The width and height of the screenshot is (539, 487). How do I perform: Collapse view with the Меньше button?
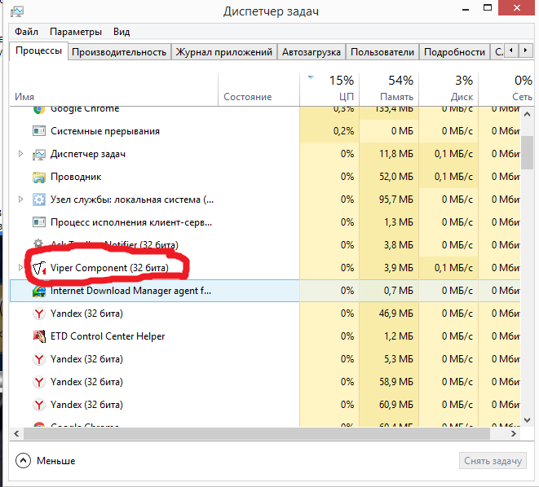click(46, 461)
